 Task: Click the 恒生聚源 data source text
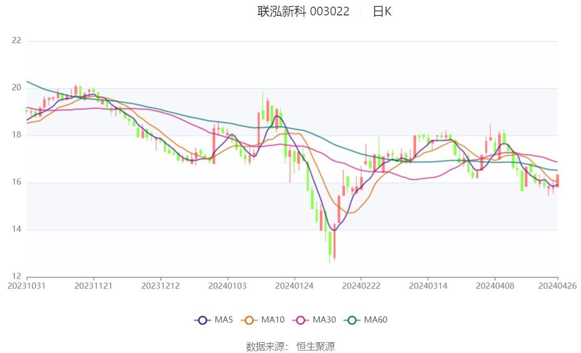click(x=316, y=347)
